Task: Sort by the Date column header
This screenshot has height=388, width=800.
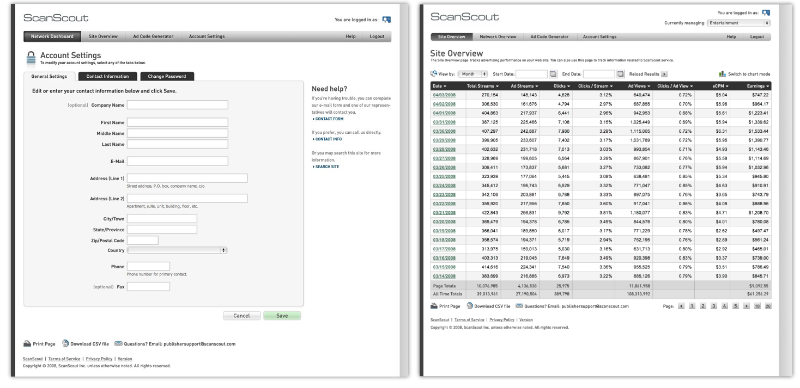Action: [439, 86]
